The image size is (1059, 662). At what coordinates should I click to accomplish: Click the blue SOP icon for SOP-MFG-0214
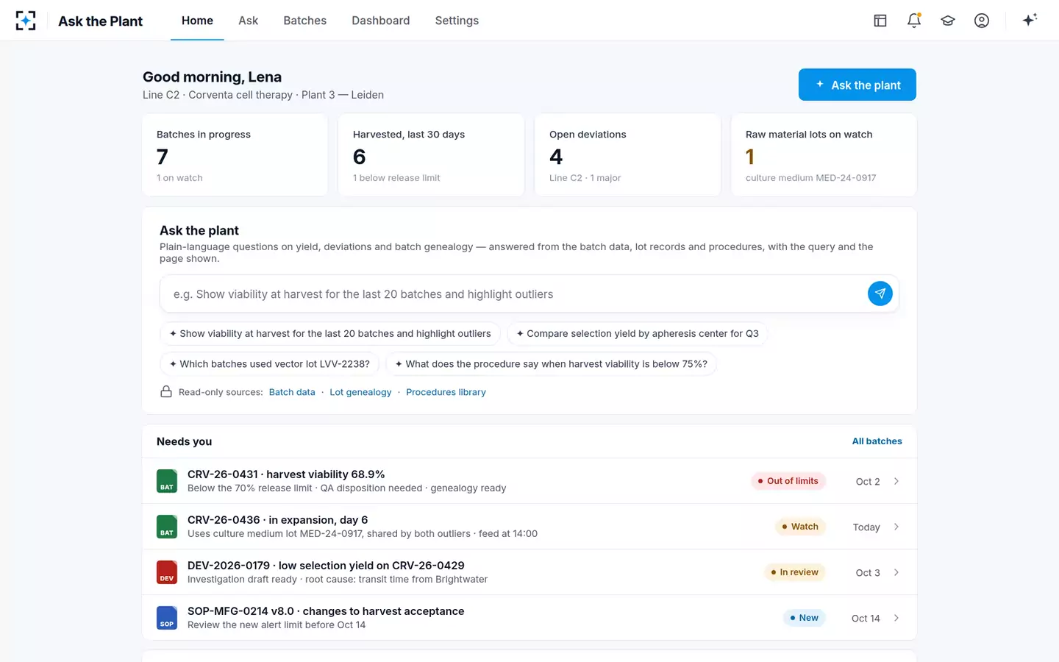167,618
